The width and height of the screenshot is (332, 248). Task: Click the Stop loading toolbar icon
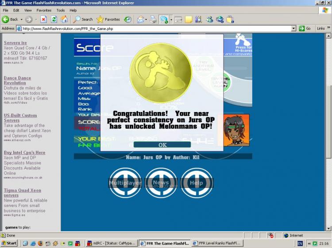click(x=43, y=19)
